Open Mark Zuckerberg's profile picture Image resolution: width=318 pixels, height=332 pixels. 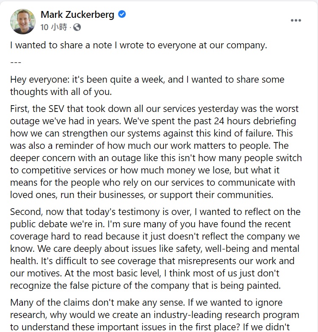coord(23,21)
